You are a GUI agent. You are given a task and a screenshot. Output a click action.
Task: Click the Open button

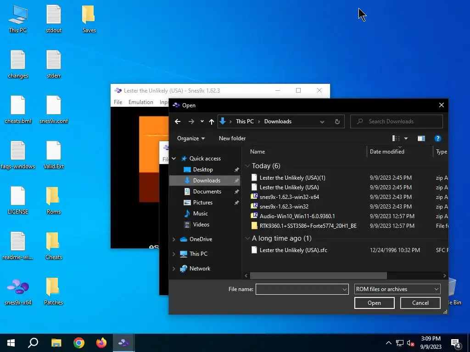coord(374,303)
